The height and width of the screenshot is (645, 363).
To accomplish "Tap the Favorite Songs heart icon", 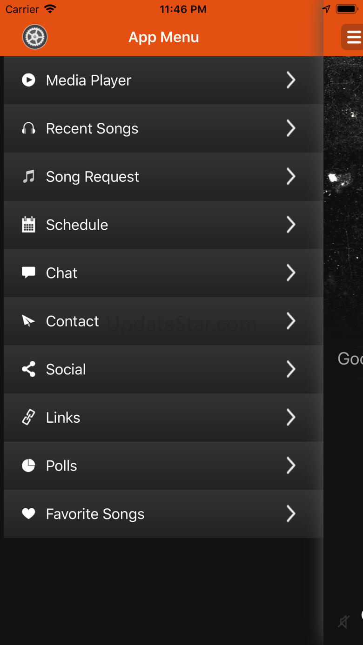I will tap(28, 513).
